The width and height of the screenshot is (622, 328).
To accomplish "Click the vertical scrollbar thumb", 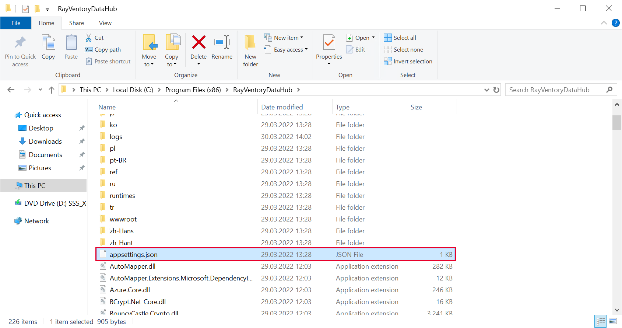I will 617,122.
